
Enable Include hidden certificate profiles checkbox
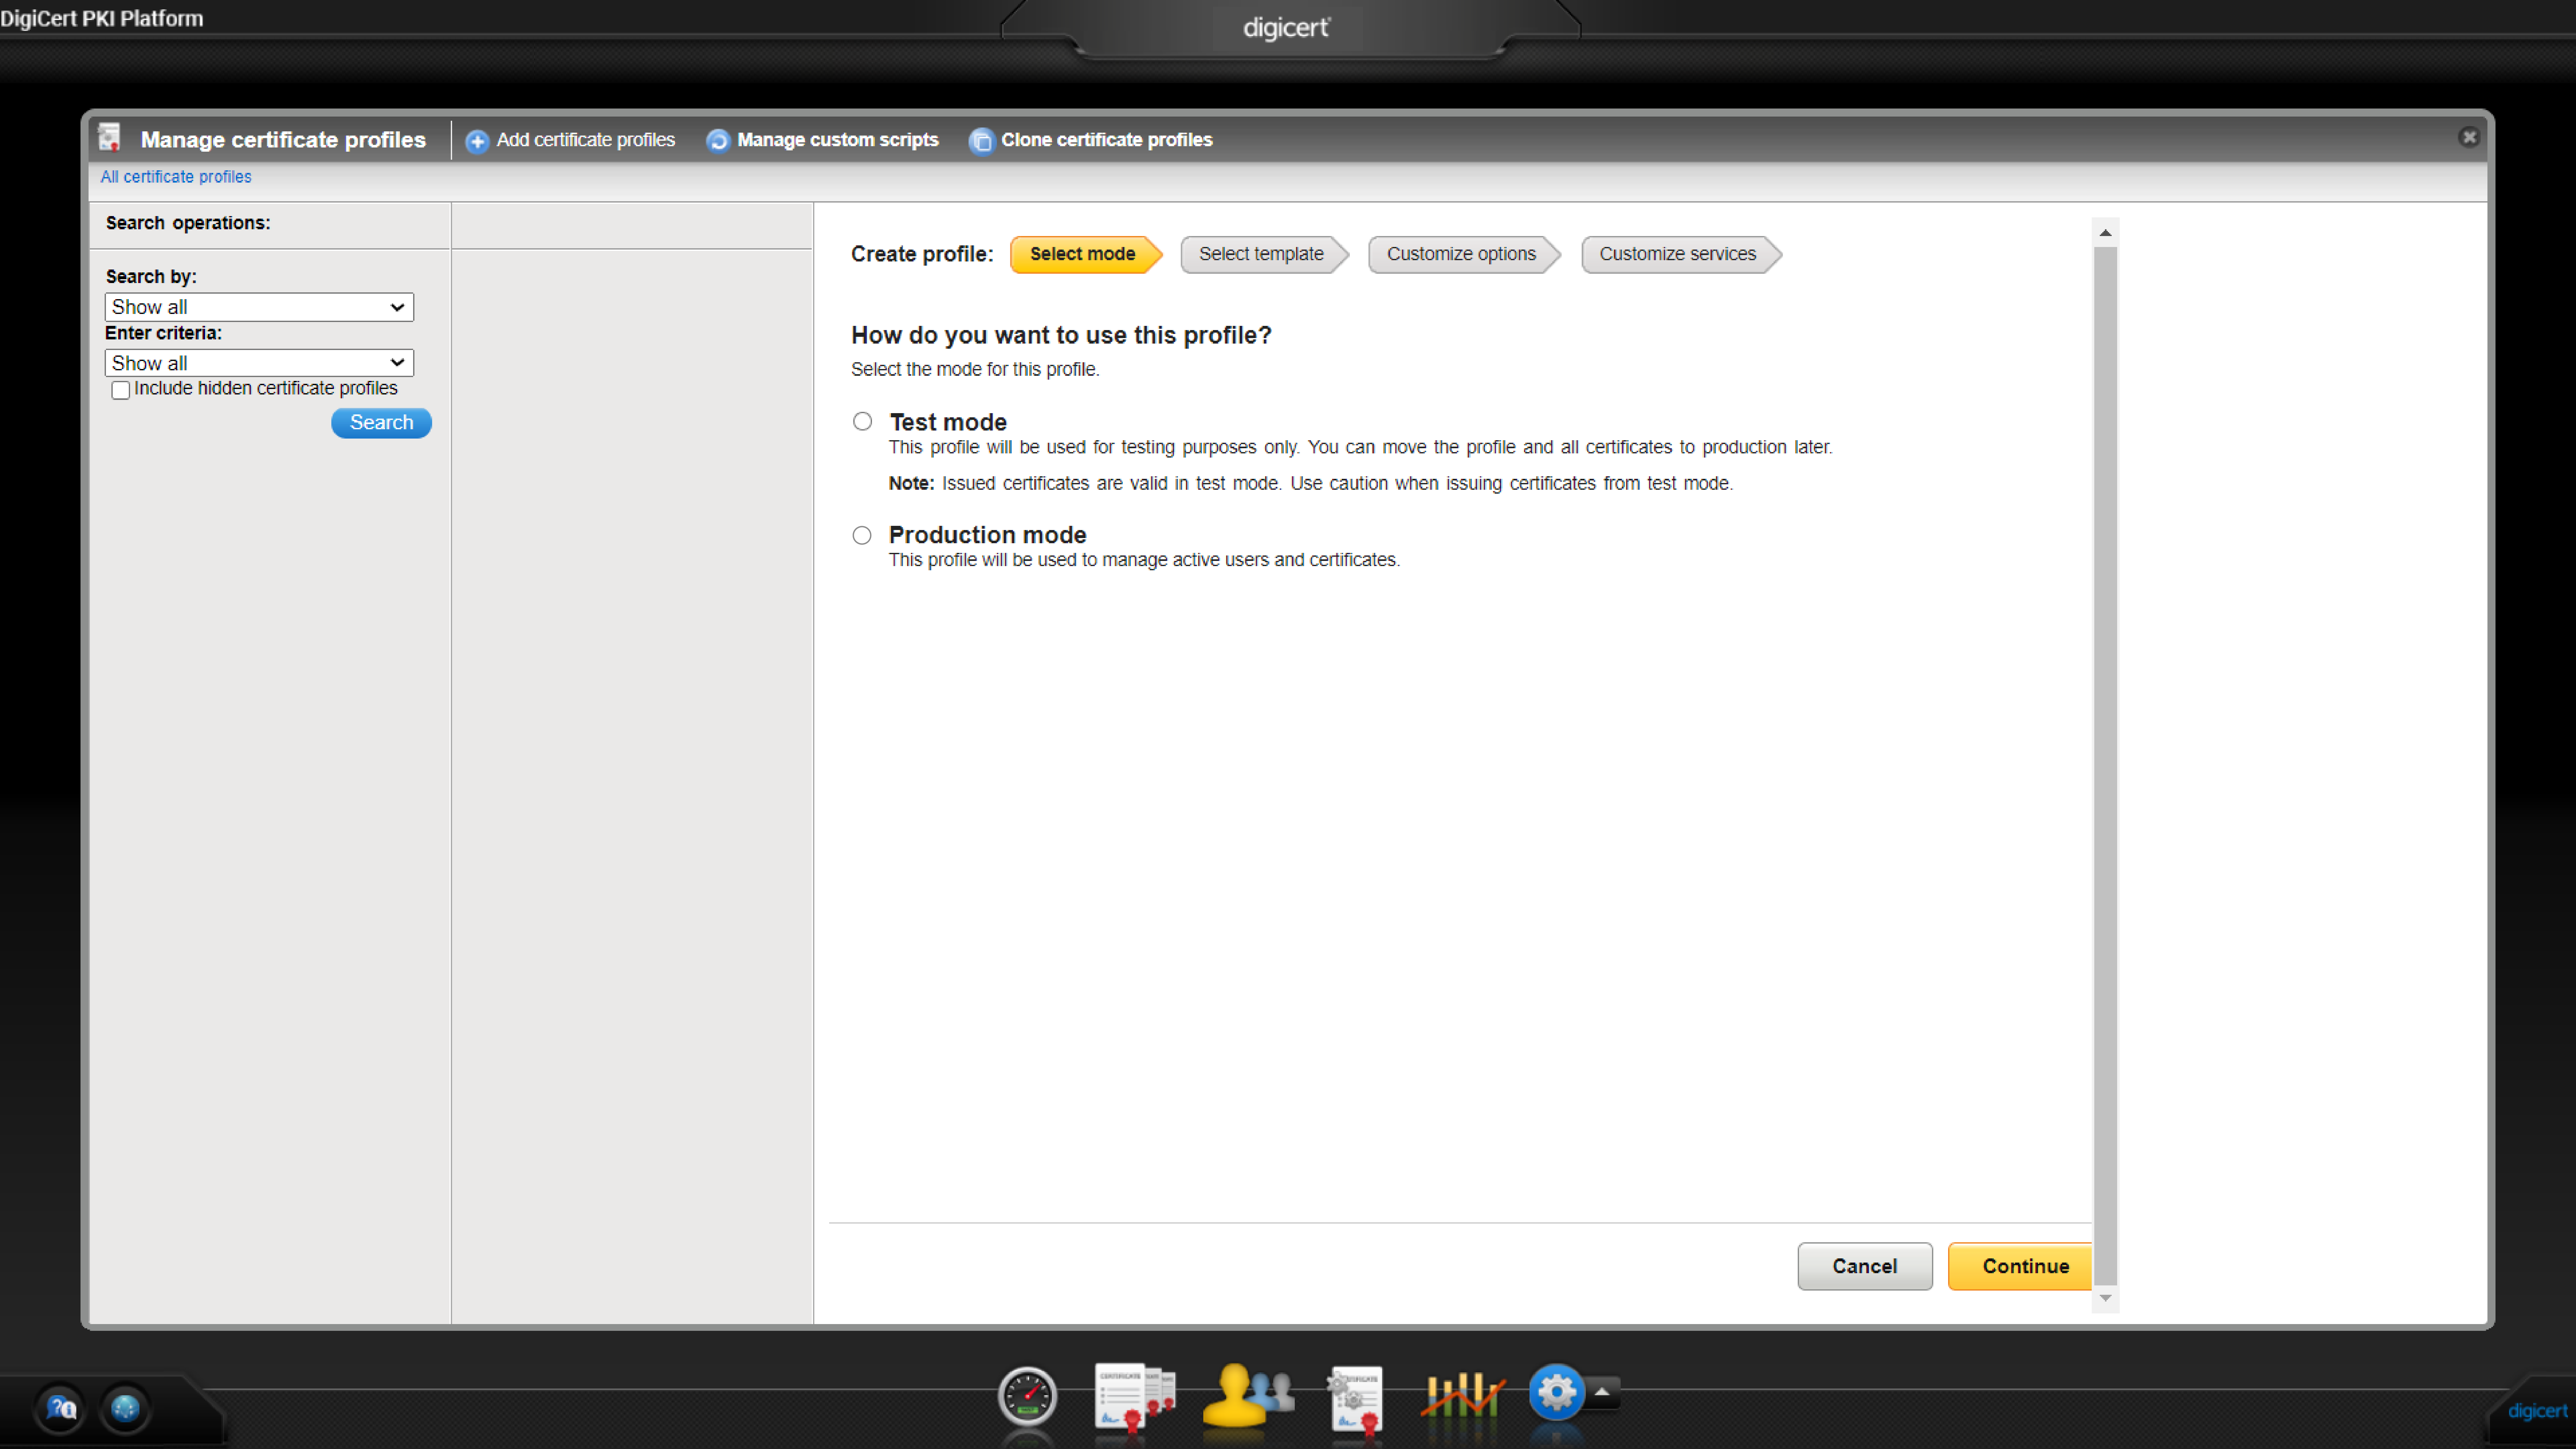point(121,390)
